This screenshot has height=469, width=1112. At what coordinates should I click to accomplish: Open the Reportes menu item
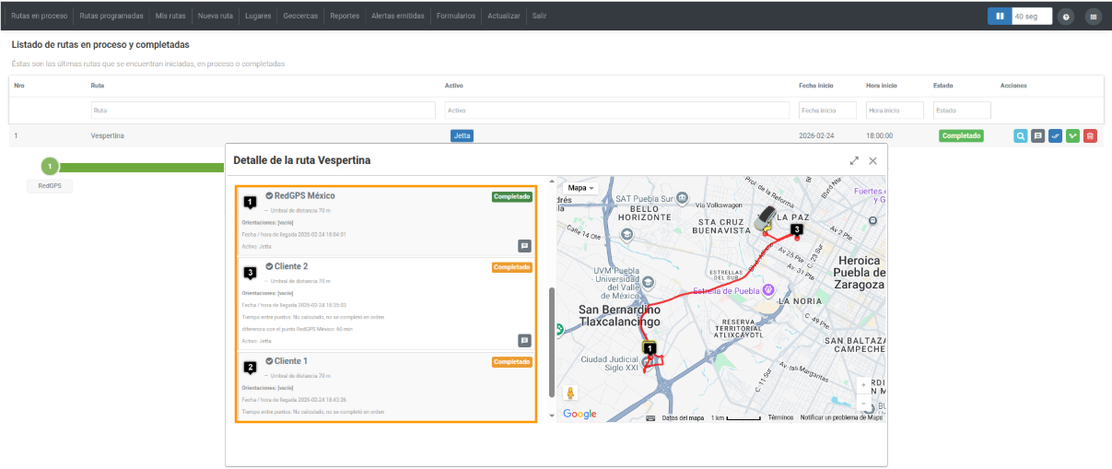click(345, 16)
